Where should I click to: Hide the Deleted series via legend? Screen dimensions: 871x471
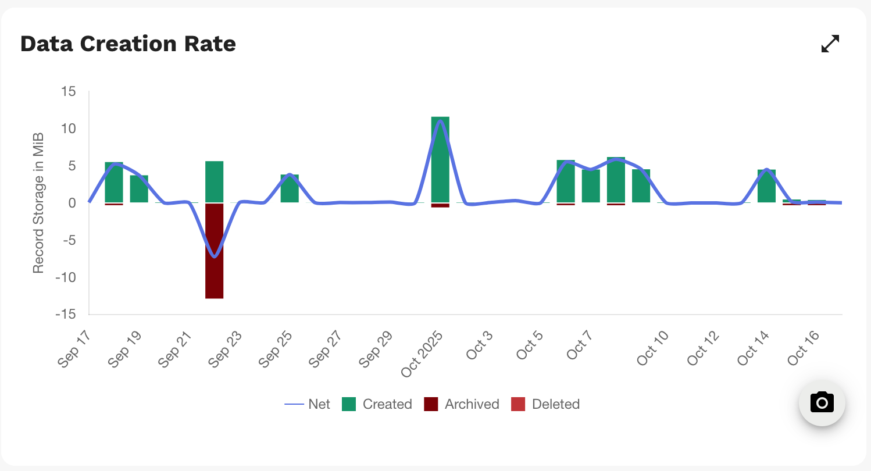[x=556, y=404]
